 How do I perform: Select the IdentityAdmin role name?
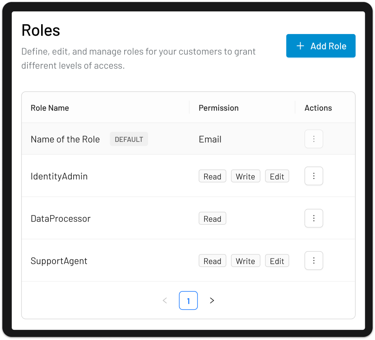59,176
